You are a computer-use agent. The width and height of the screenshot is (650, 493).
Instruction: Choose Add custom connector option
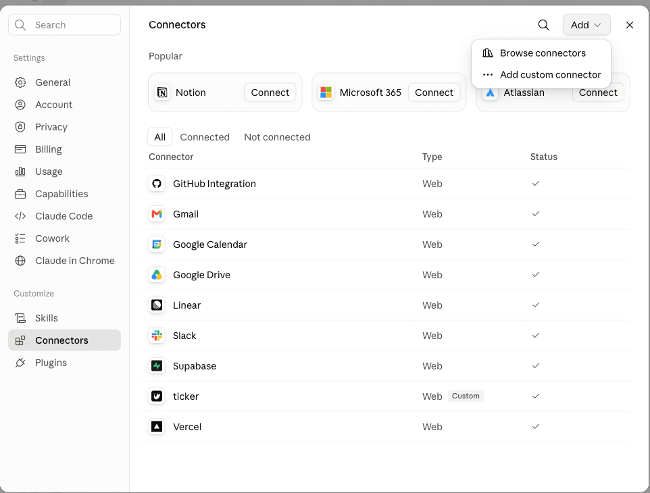pos(541,74)
